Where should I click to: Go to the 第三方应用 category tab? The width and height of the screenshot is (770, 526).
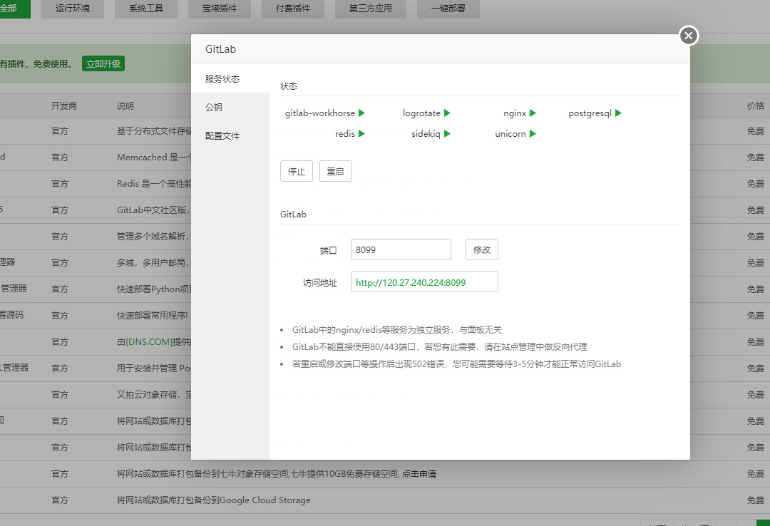click(370, 9)
